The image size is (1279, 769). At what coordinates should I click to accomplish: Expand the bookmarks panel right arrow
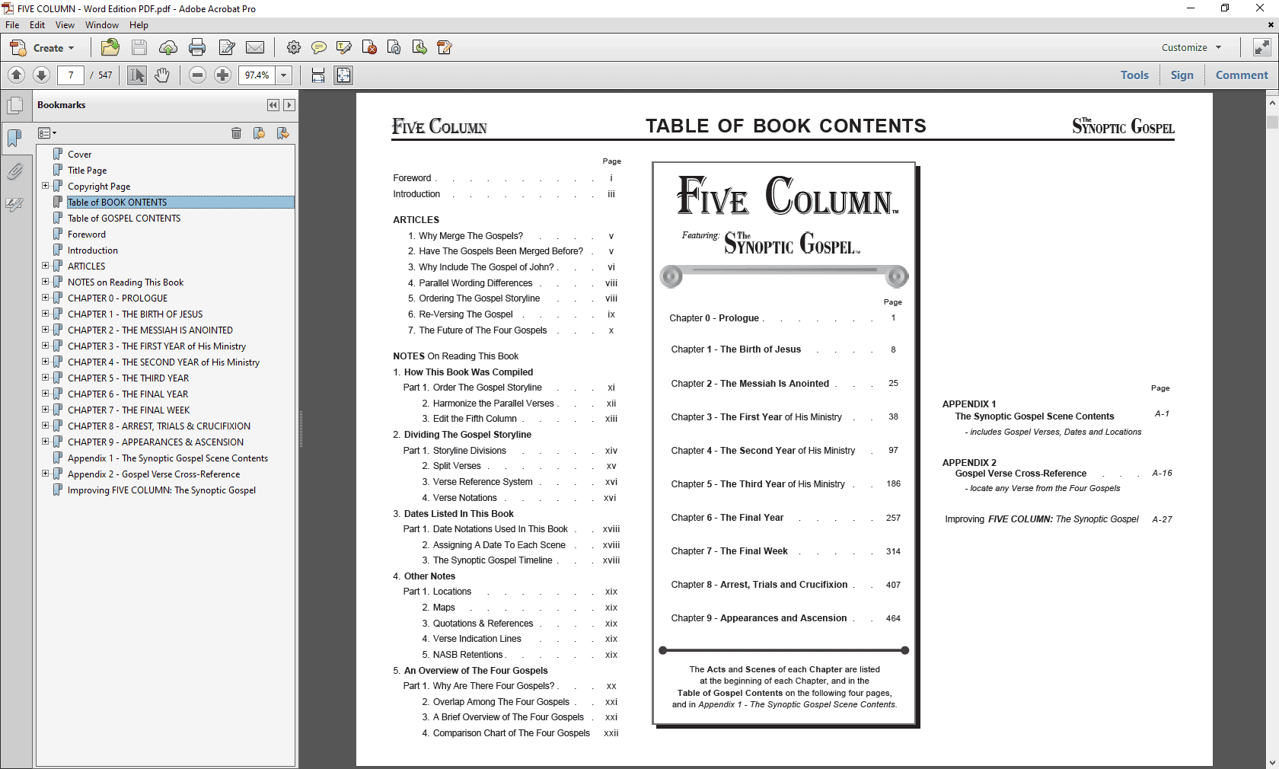[x=289, y=105]
